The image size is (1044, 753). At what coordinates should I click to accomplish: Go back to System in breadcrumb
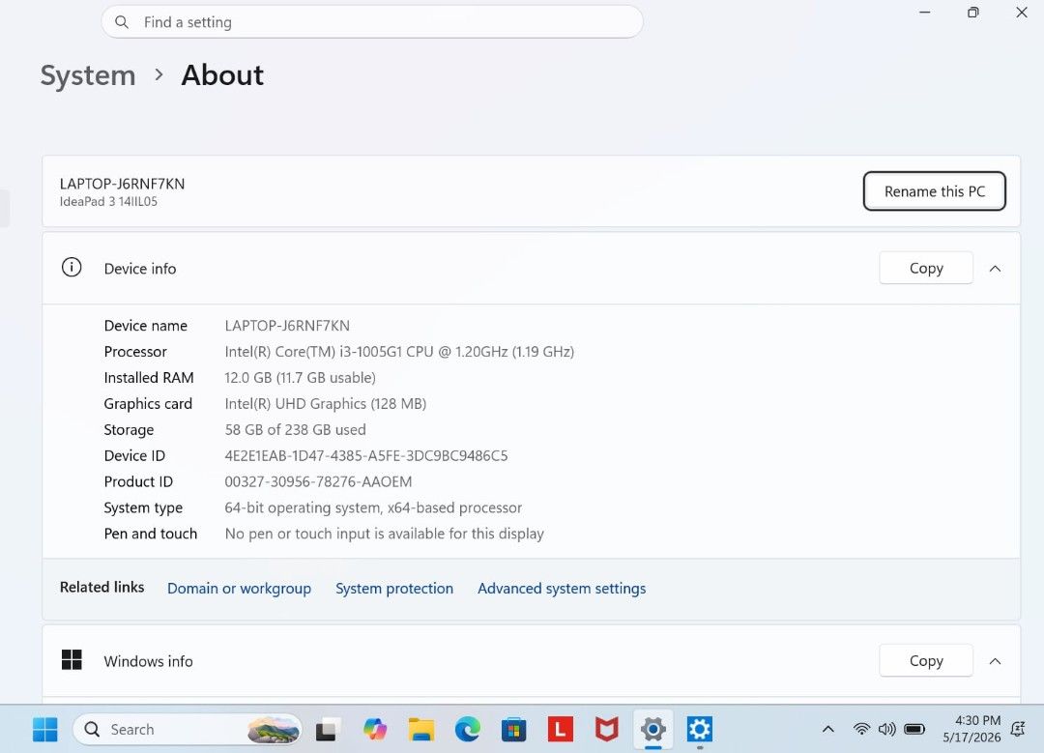[x=88, y=75]
